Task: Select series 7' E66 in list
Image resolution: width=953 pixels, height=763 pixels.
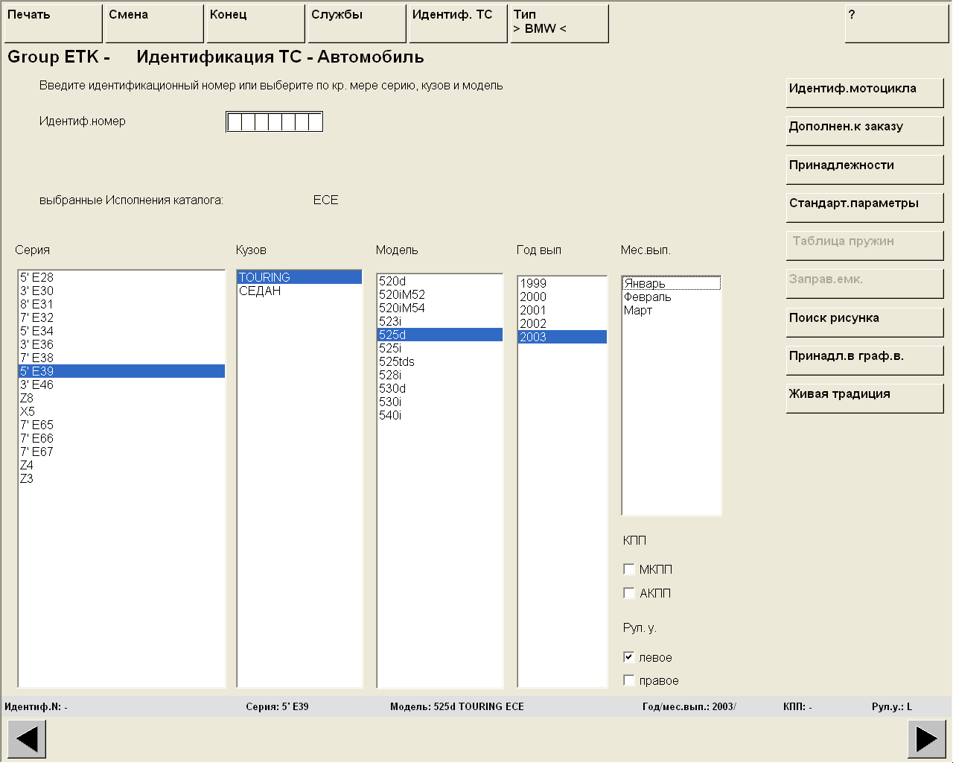Action: point(121,438)
